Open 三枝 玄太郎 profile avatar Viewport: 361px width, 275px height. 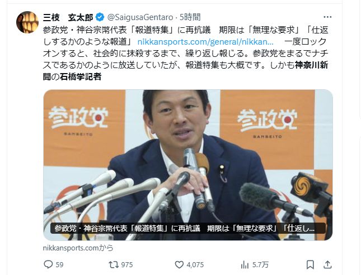27,22
